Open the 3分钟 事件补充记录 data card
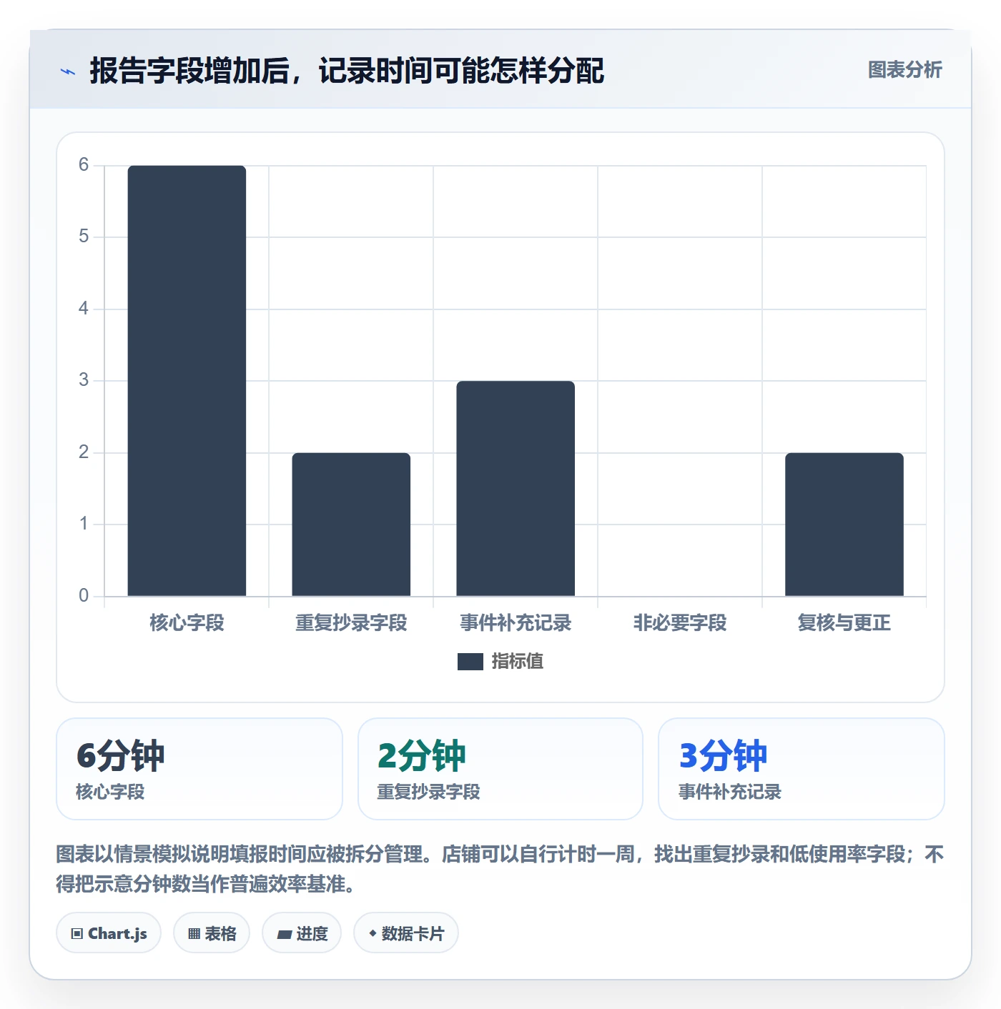Screen dimensions: 1001x1009 point(802,769)
